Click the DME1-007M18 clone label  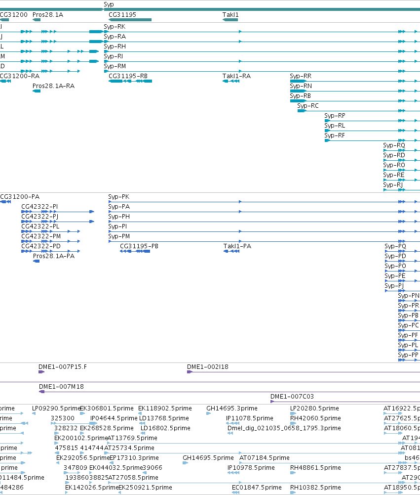point(61,386)
